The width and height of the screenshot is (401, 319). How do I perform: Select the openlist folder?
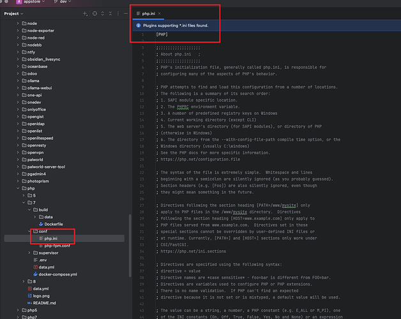click(x=32, y=131)
